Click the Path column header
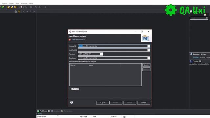The image size is (210, 118). tap(94, 117)
